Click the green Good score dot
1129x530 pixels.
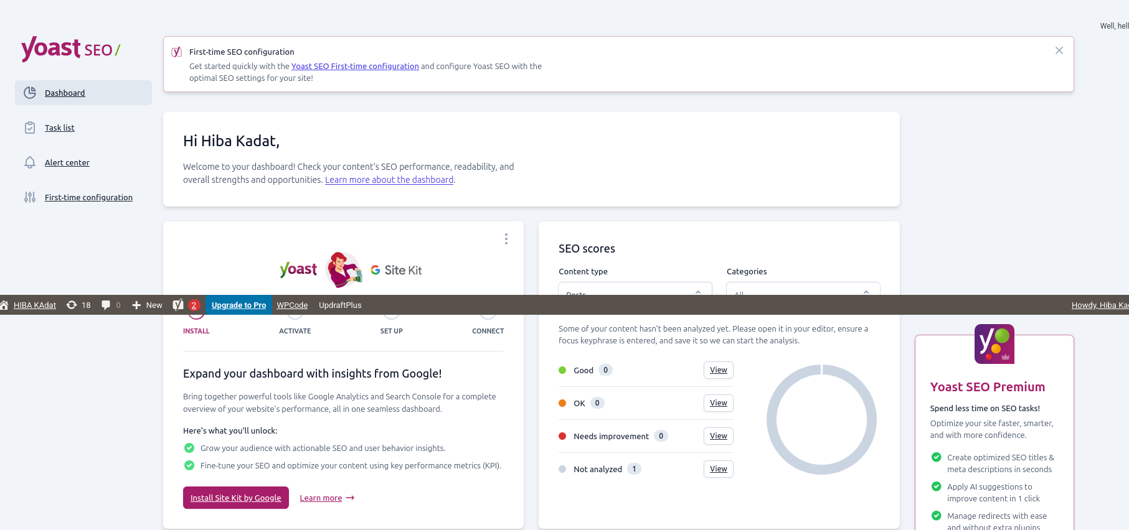tap(562, 370)
